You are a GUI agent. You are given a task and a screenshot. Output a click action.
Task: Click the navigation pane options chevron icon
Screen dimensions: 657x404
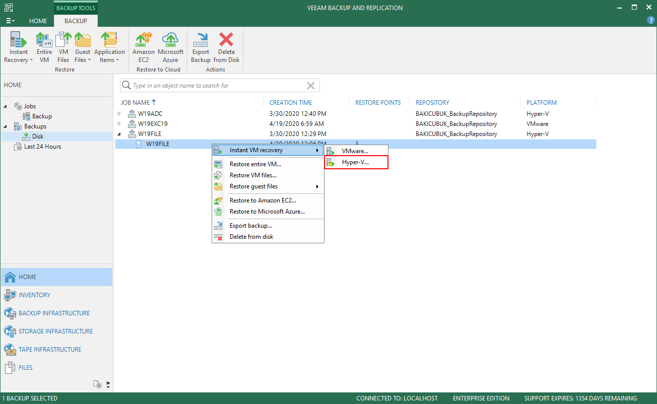(108, 384)
